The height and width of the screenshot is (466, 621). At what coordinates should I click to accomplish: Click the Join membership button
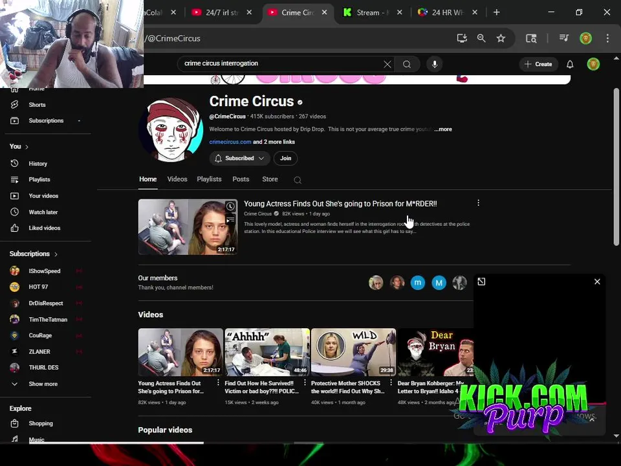click(x=285, y=159)
